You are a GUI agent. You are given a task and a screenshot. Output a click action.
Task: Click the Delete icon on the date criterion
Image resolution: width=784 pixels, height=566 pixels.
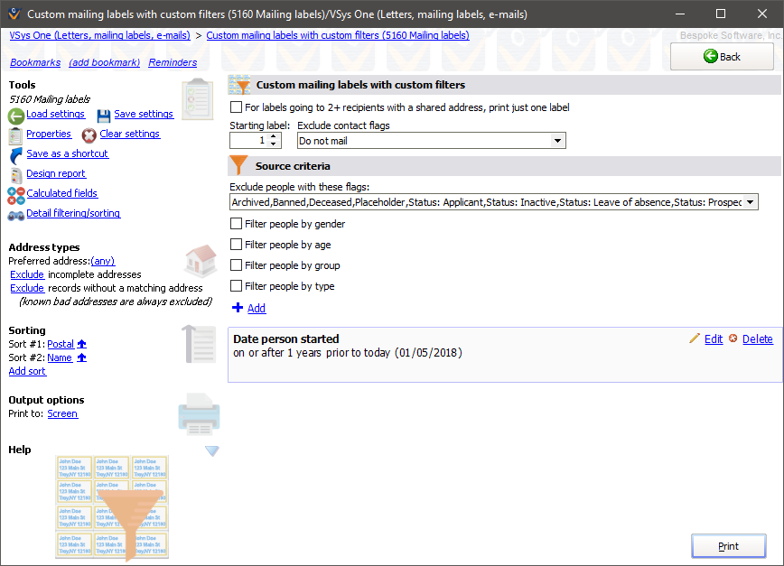[x=733, y=339]
